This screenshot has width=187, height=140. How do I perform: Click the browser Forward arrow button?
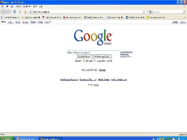(x=8, y=12)
